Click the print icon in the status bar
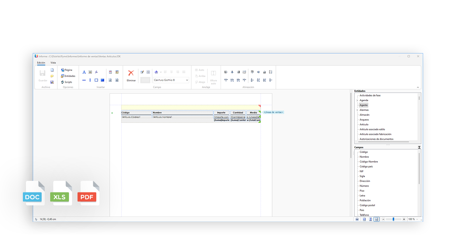Image resolution: width=461 pixels, height=235 pixels. point(357,219)
